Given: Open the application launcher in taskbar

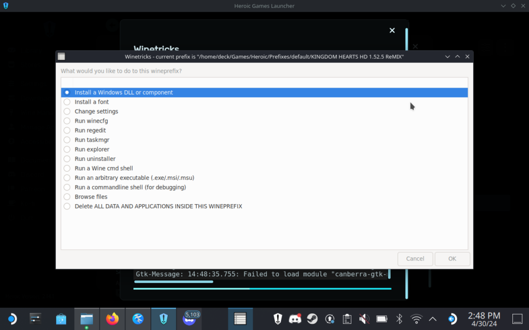Looking at the screenshot, I should [x=12, y=319].
